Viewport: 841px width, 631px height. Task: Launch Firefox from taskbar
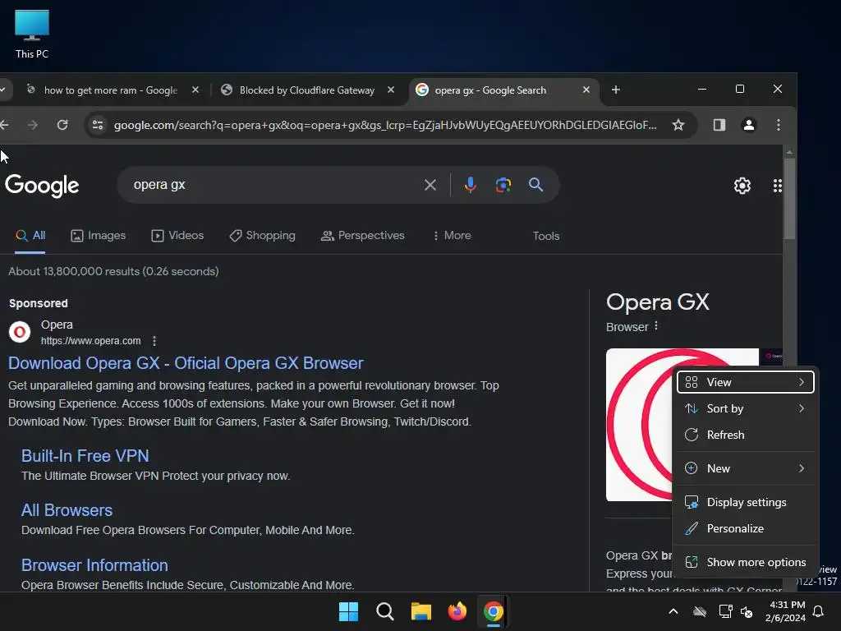click(x=457, y=611)
